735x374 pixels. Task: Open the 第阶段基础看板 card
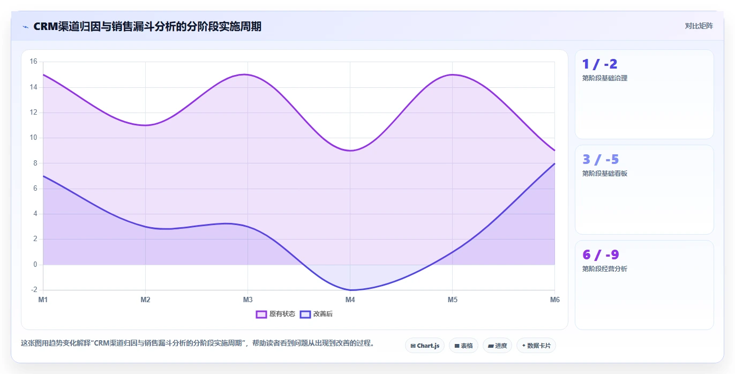tap(644, 190)
